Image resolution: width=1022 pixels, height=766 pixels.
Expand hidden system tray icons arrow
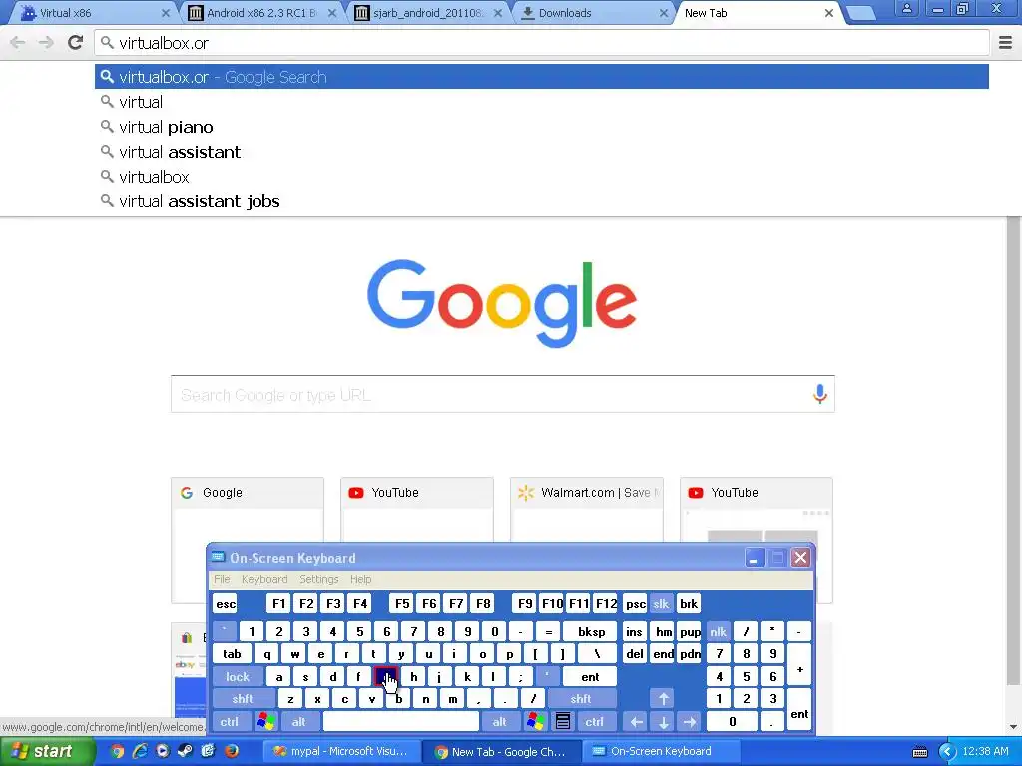[x=947, y=752]
